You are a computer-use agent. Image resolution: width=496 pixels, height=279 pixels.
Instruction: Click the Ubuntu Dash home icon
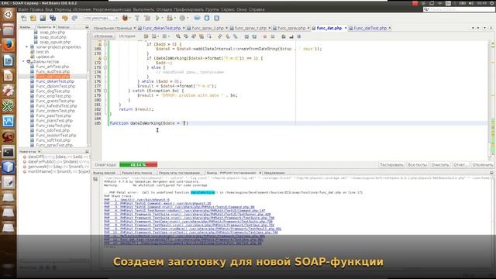pos(9,14)
